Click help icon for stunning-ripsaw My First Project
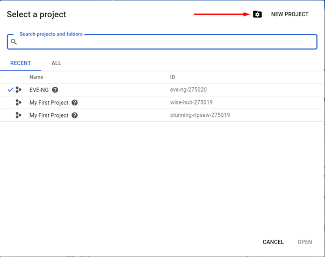This screenshot has width=325, height=257. click(x=75, y=115)
